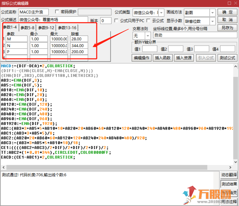
Task: Open the 公式类型 dropdown
Action: point(161,13)
